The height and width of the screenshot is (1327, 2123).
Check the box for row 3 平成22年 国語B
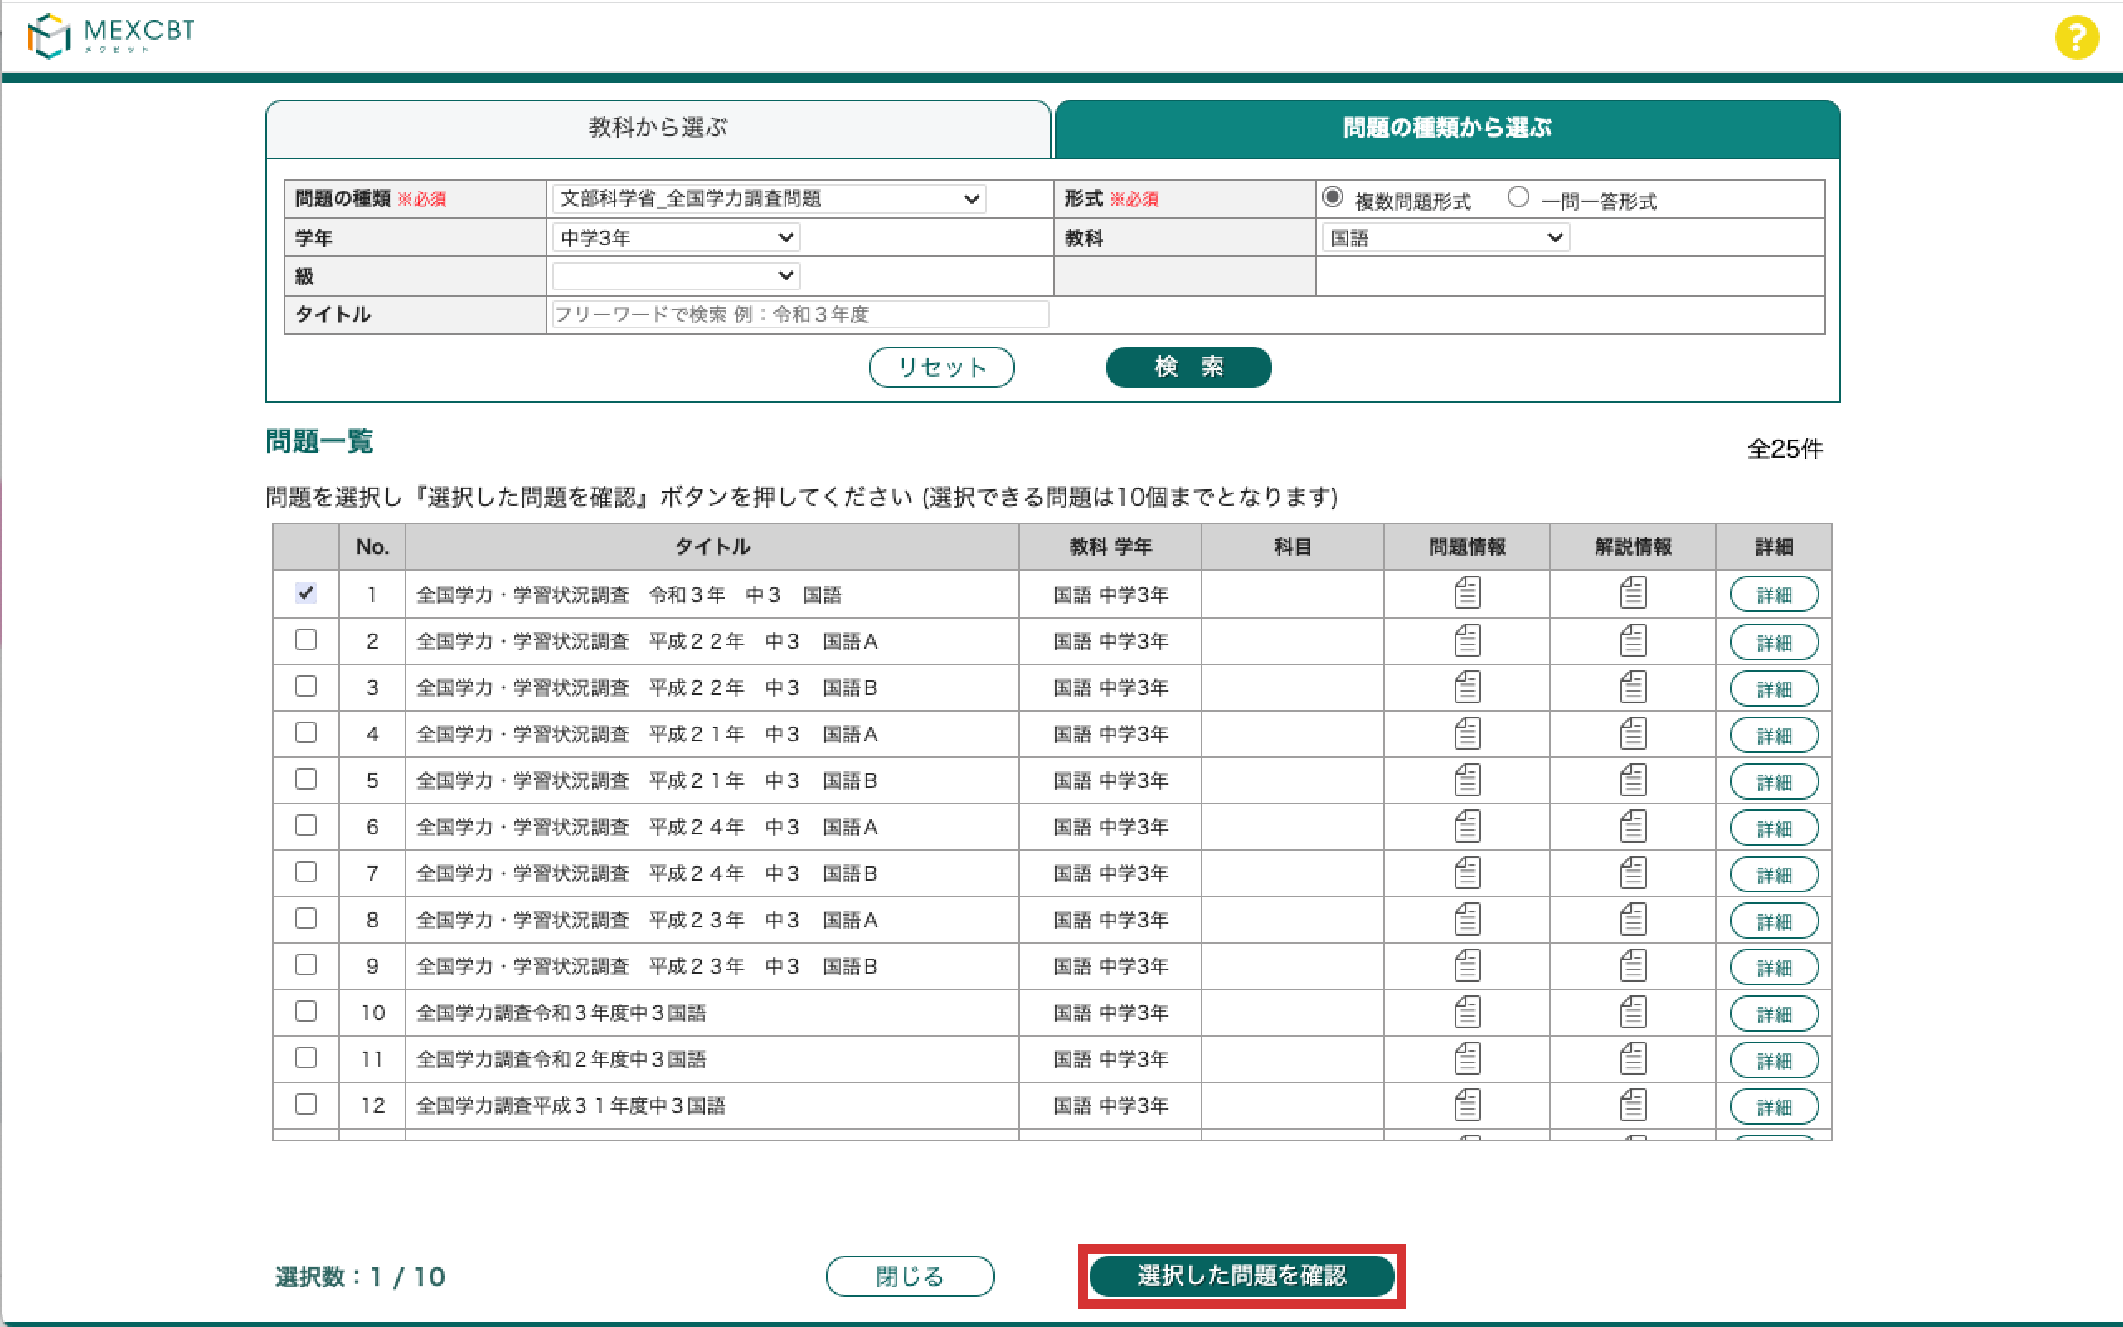tap(305, 687)
